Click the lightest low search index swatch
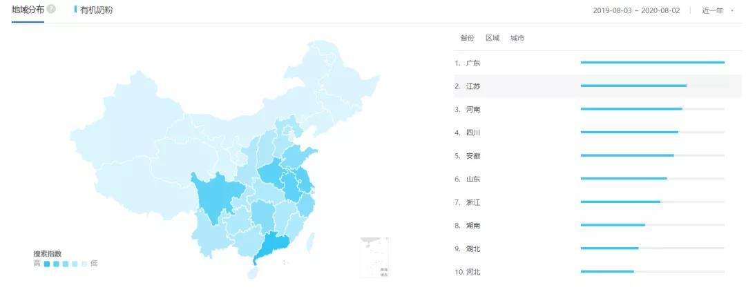This screenshot has width=746, height=294. 84,264
